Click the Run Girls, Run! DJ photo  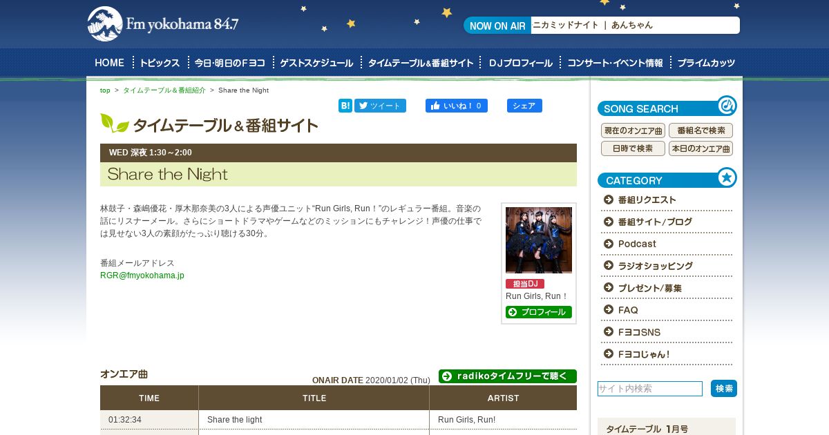pos(539,240)
